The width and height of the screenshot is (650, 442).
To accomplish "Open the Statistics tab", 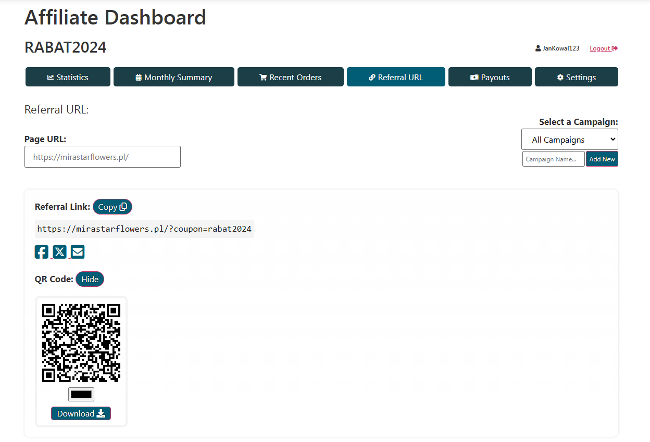I will [68, 77].
